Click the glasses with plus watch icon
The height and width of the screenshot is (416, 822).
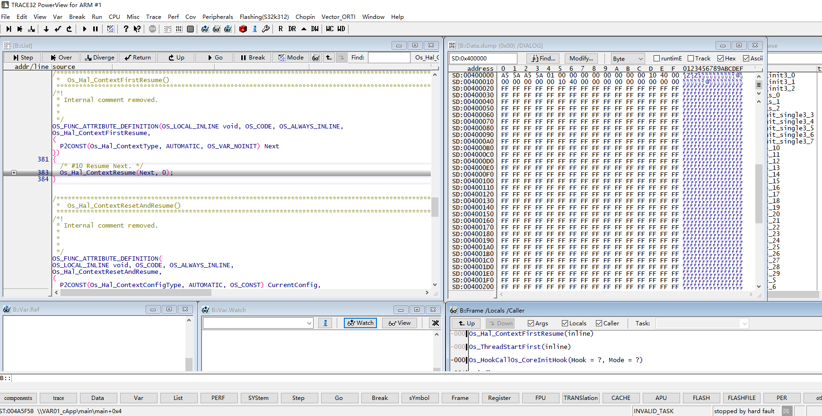pyautogui.click(x=205, y=29)
